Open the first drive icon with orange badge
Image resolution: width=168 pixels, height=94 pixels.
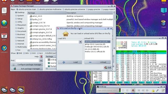(x=4, y=90)
